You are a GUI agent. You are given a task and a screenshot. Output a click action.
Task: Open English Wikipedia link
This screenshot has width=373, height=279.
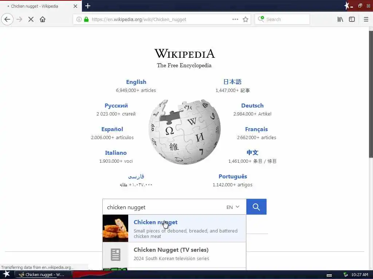click(136, 82)
